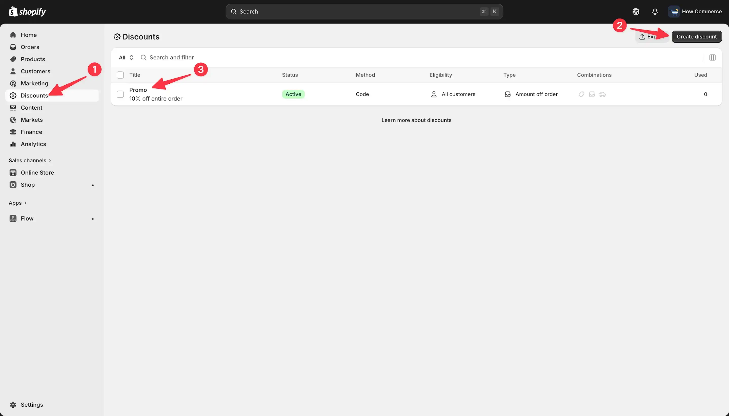729x416 pixels.
Task: Click the Used count "0" cell
Action: (705, 94)
